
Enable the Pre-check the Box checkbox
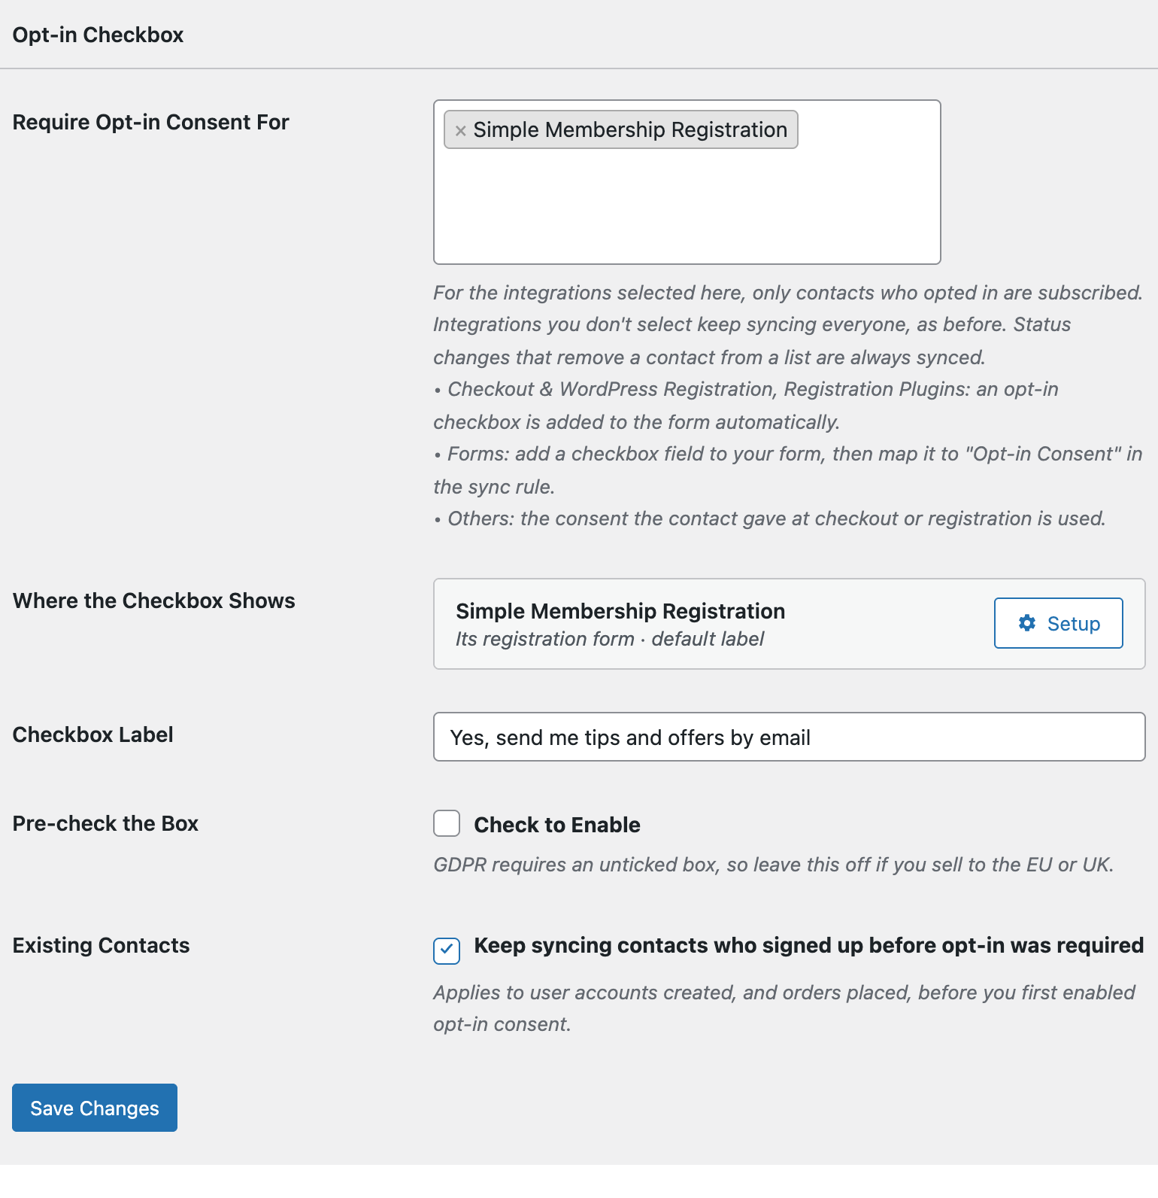click(x=447, y=823)
